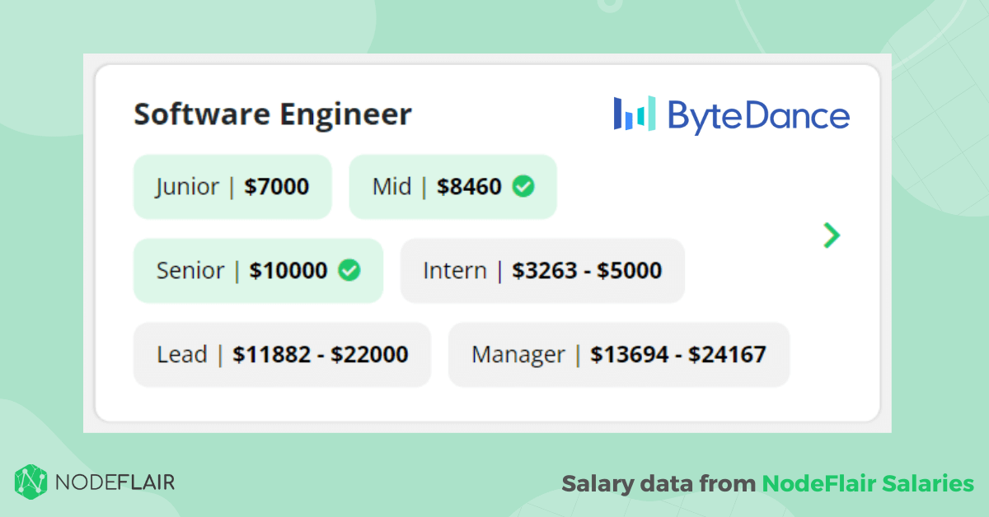This screenshot has width=989, height=517.
Task: Click the Software Engineer heading
Action: click(x=273, y=114)
